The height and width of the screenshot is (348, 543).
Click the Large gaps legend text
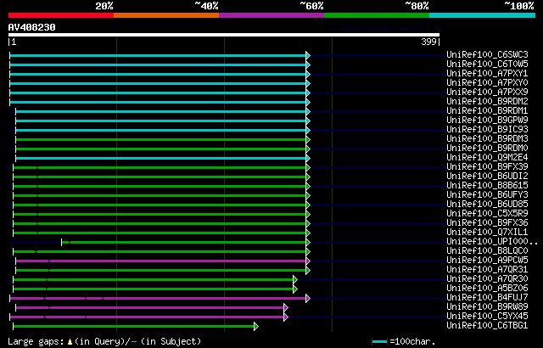click(x=104, y=342)
